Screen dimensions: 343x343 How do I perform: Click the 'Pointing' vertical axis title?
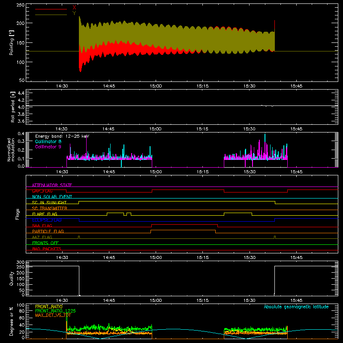click(x=12, y=42)
